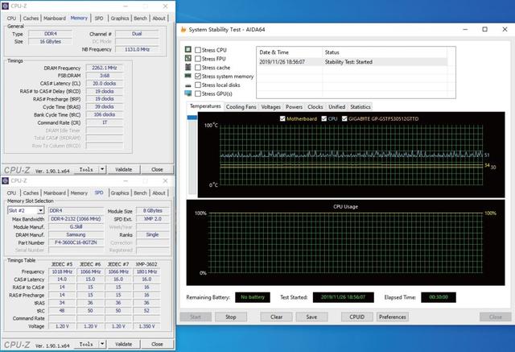Click the Clear button in AIDA64

276,317
